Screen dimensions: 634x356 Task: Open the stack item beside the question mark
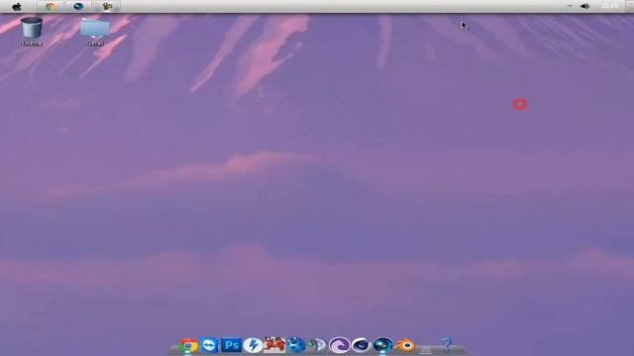[x=425, y=350]
